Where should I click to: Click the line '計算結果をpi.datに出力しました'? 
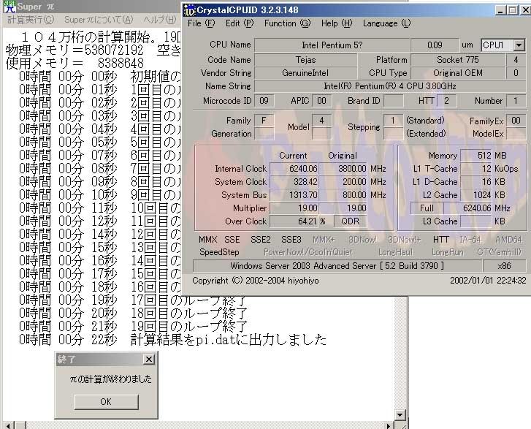point(229,340)
